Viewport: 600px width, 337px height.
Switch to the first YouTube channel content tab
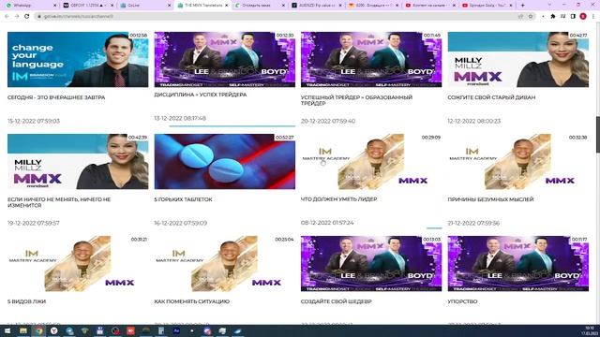[431, 6]
